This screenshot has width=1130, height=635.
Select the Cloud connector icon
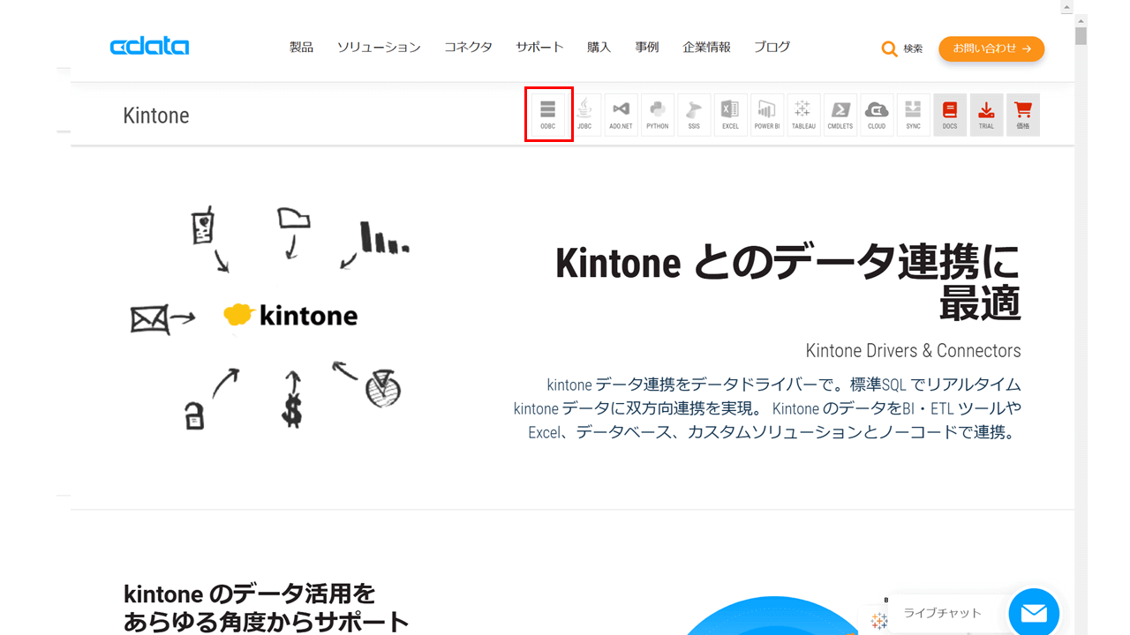877,115
